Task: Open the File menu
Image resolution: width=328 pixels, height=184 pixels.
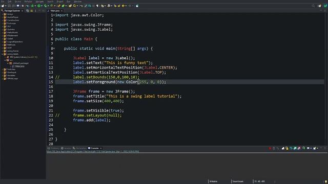Action: (3, 2)
